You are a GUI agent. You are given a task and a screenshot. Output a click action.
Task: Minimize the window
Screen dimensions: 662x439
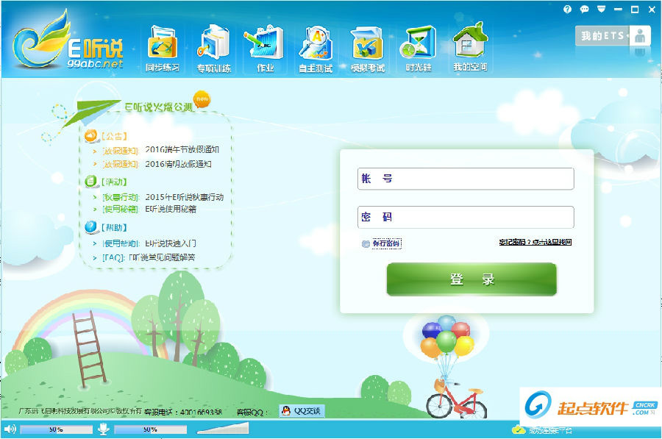point(618,10)
